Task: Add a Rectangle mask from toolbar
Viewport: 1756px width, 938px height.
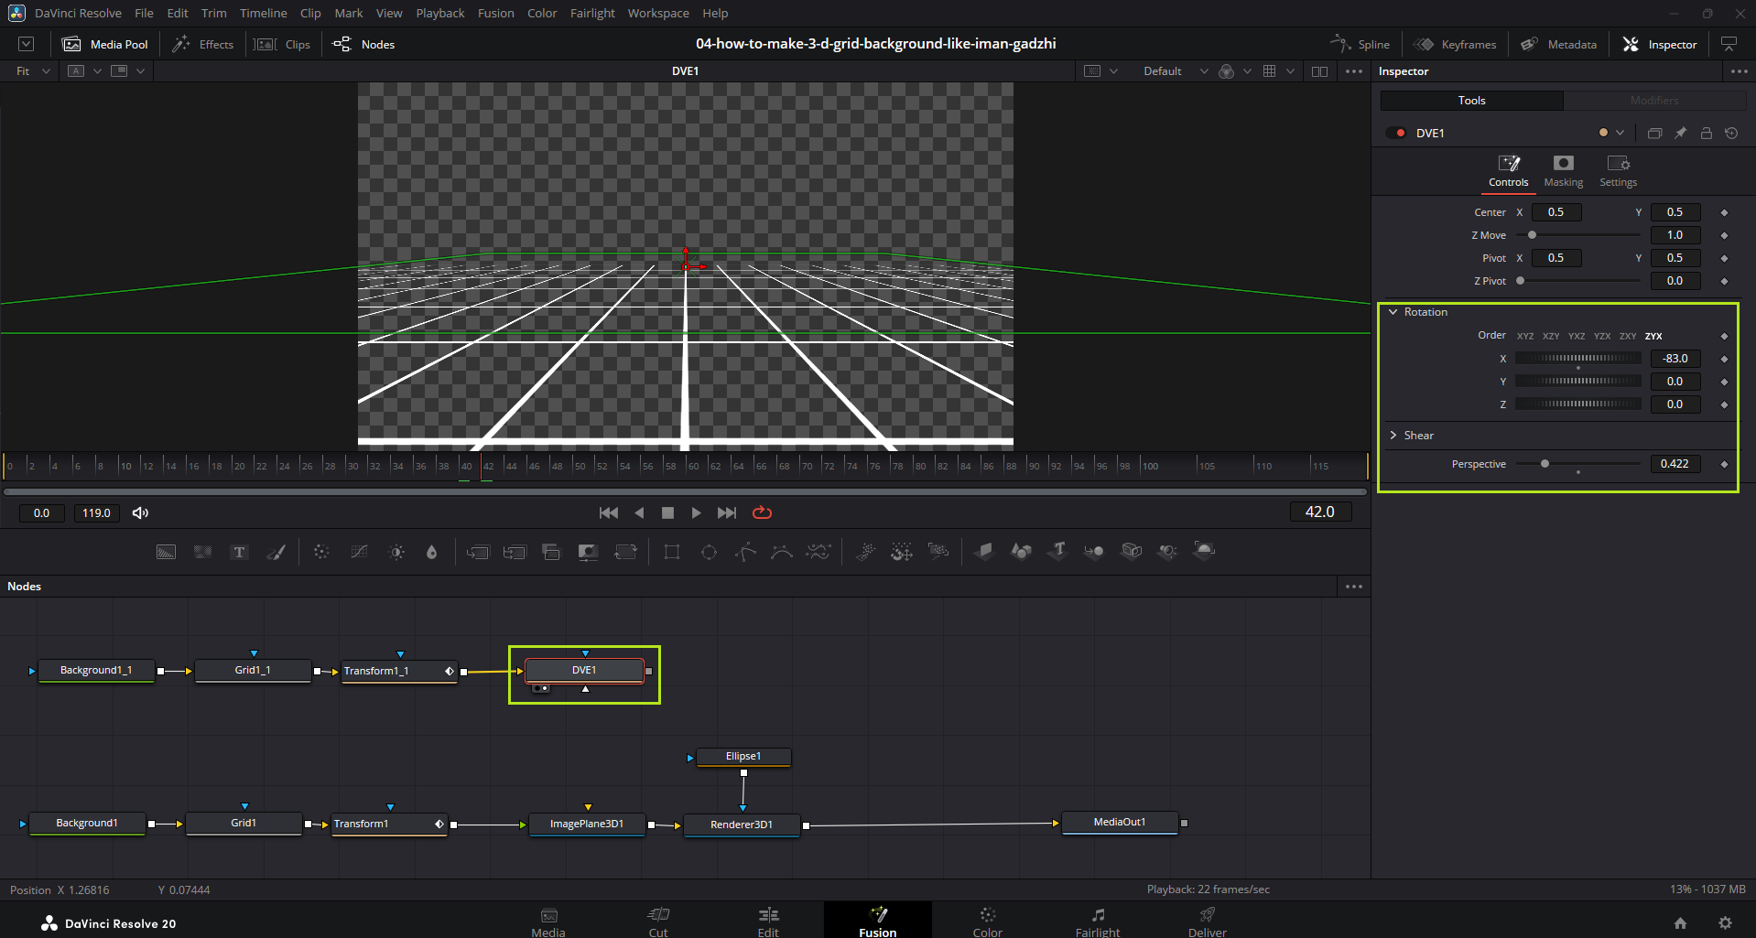Action: (x=672, y=552)
